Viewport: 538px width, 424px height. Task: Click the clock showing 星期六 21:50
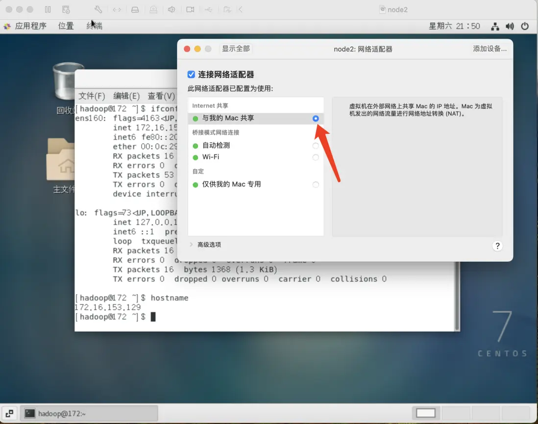click(454, 26)
